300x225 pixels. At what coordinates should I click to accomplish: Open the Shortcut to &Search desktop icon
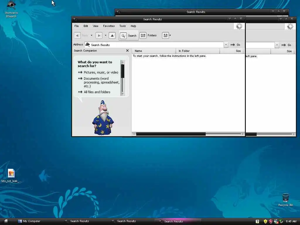pos(11,10)
